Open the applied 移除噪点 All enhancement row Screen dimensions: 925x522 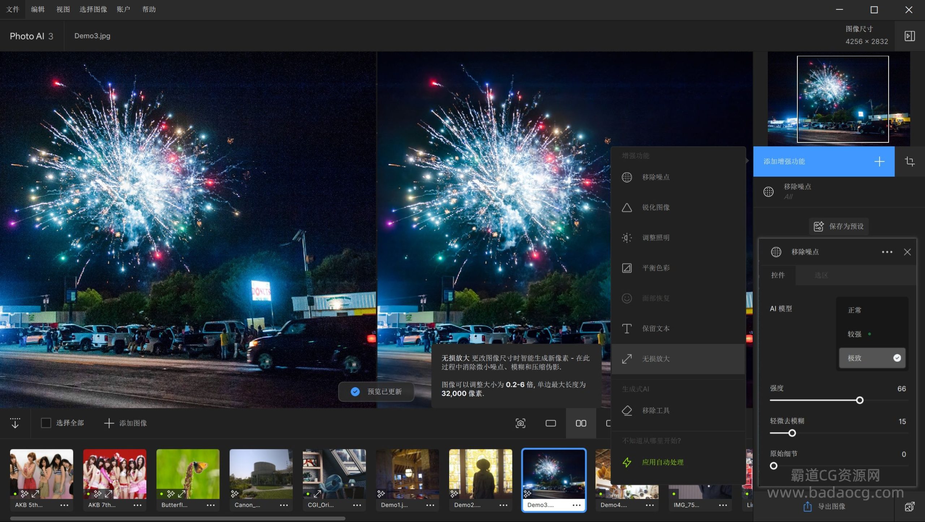838,191
